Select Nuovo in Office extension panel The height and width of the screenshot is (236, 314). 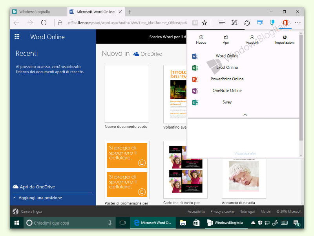(x=201, y=40)
